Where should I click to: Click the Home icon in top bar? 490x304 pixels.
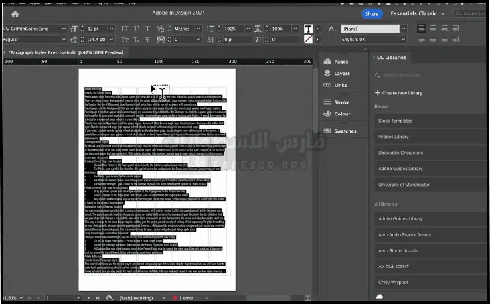click(x=15, y=13)
